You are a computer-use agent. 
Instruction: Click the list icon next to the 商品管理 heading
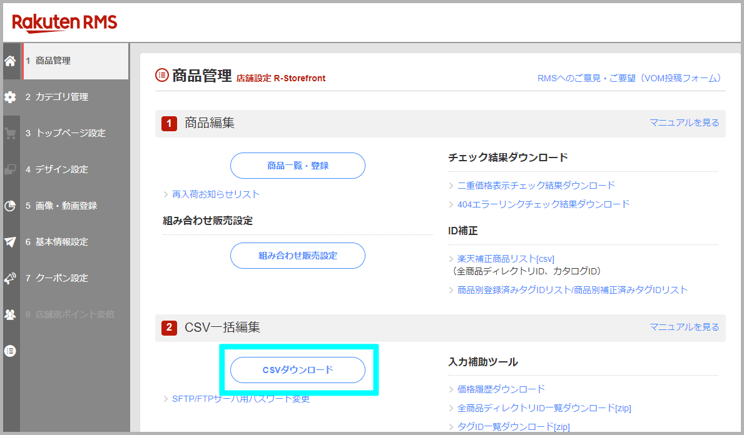pos(162,75)
